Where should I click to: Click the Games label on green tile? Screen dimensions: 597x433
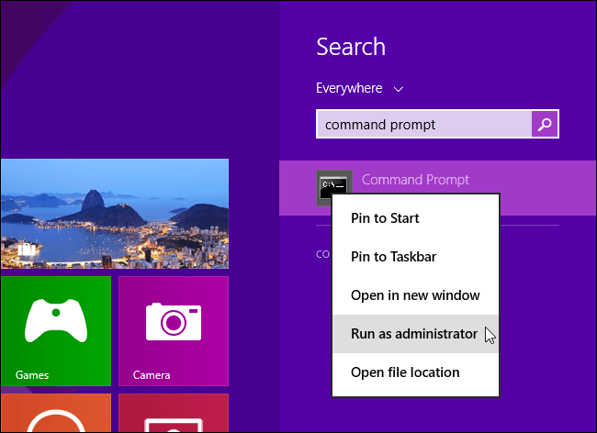(32, 375)
